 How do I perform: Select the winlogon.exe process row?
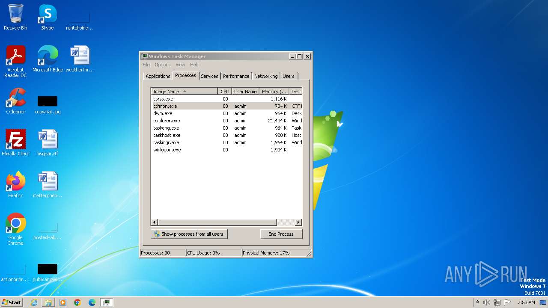[226, 150]
